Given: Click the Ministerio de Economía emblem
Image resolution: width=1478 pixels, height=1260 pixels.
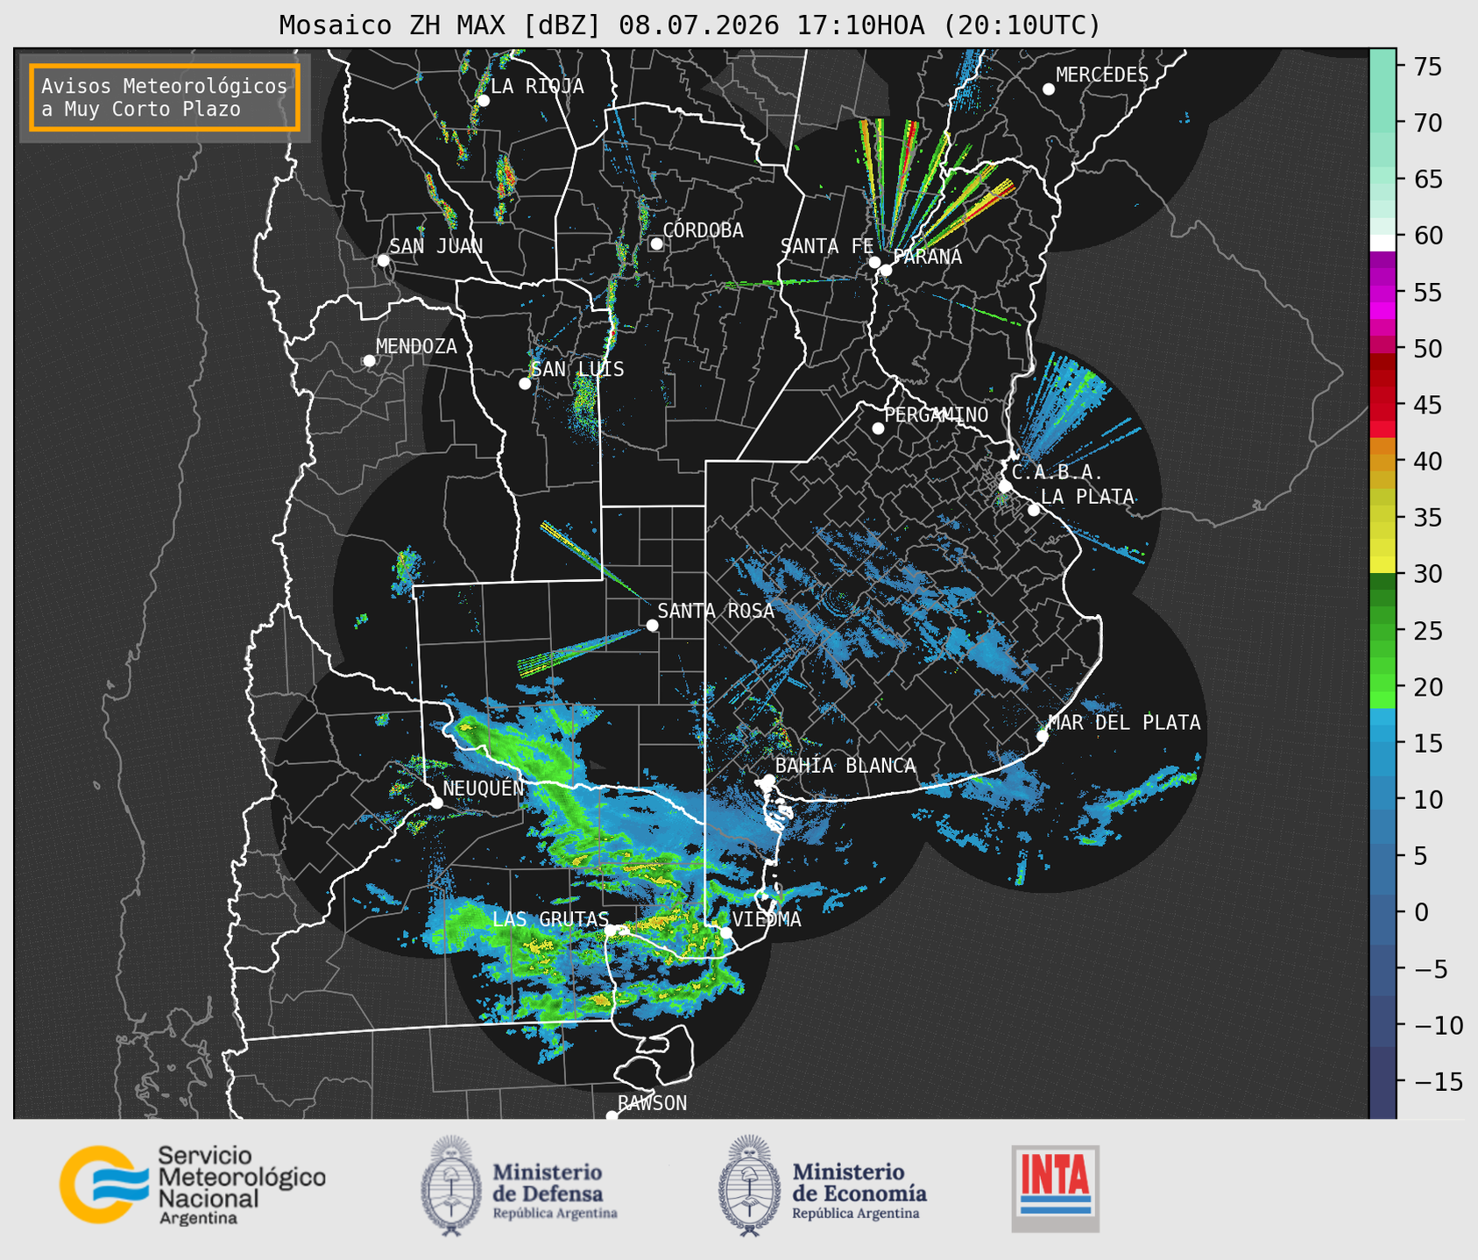Looking at the screenshot, I should point(748,1186).
